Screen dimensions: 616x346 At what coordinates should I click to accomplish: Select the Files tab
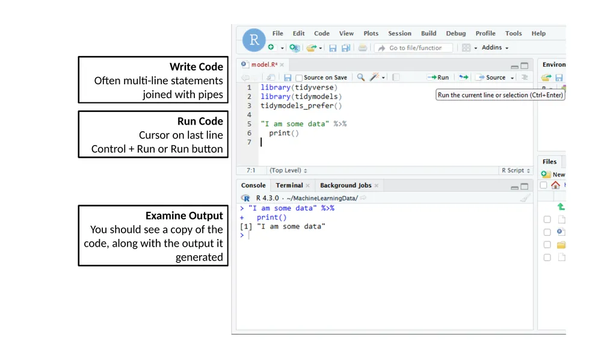coord(549,162)
